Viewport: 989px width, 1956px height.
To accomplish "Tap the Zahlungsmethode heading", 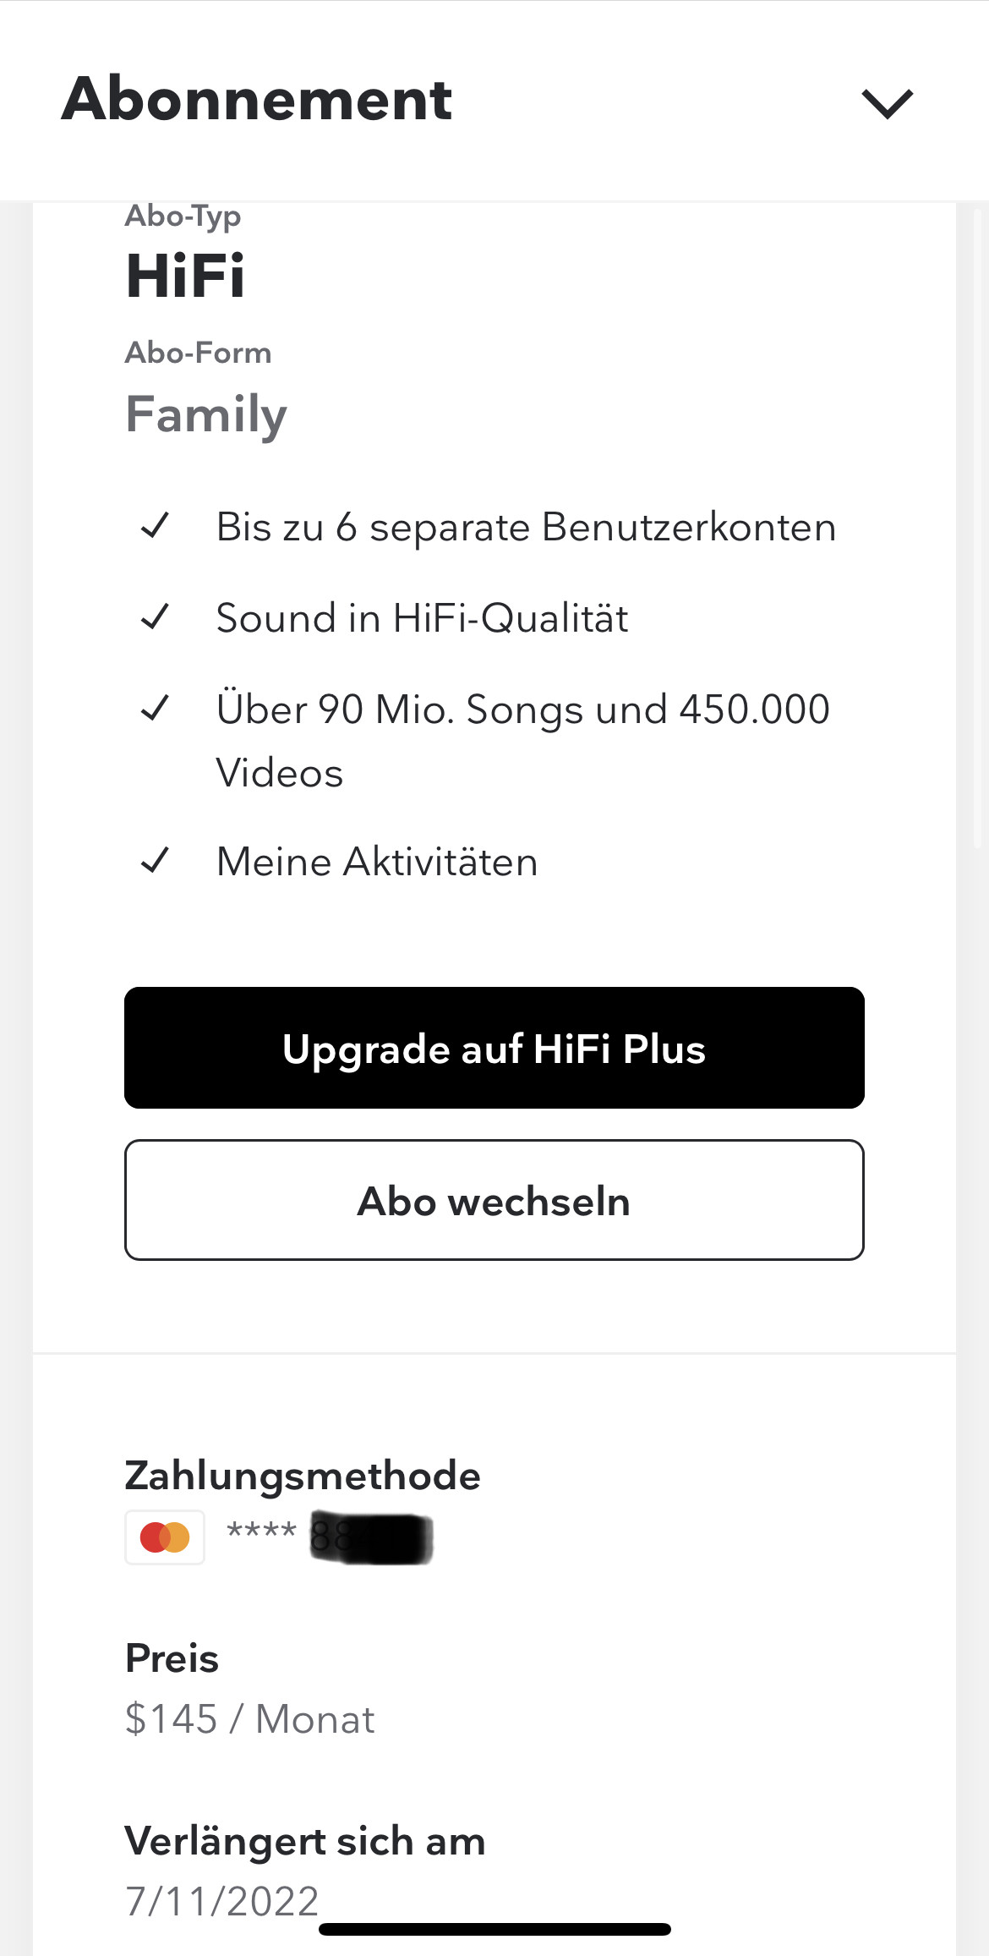I will tap(303, 1475).
